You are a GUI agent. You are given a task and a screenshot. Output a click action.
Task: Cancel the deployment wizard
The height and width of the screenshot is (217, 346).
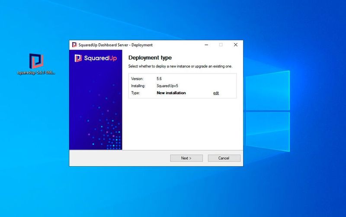224,158
